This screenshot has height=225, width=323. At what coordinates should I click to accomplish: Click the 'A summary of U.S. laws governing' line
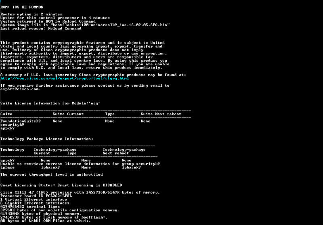93,75
